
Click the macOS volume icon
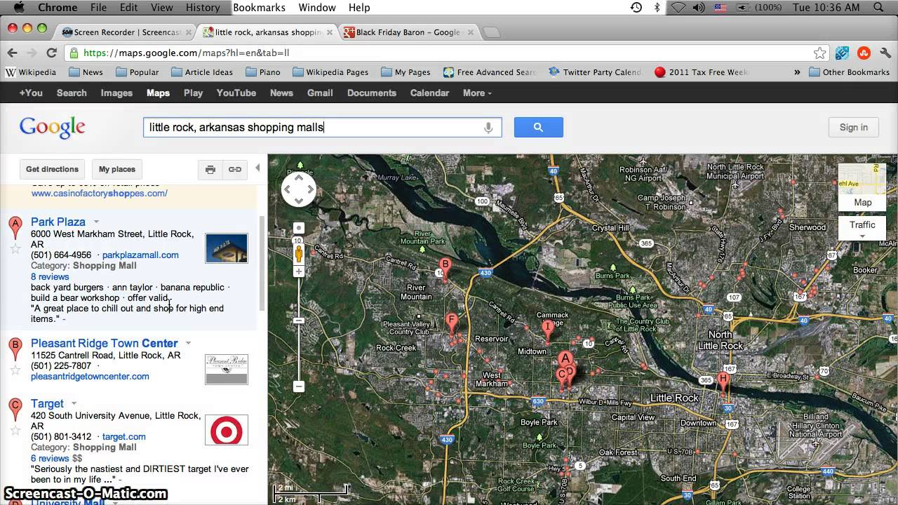(699, 8)
